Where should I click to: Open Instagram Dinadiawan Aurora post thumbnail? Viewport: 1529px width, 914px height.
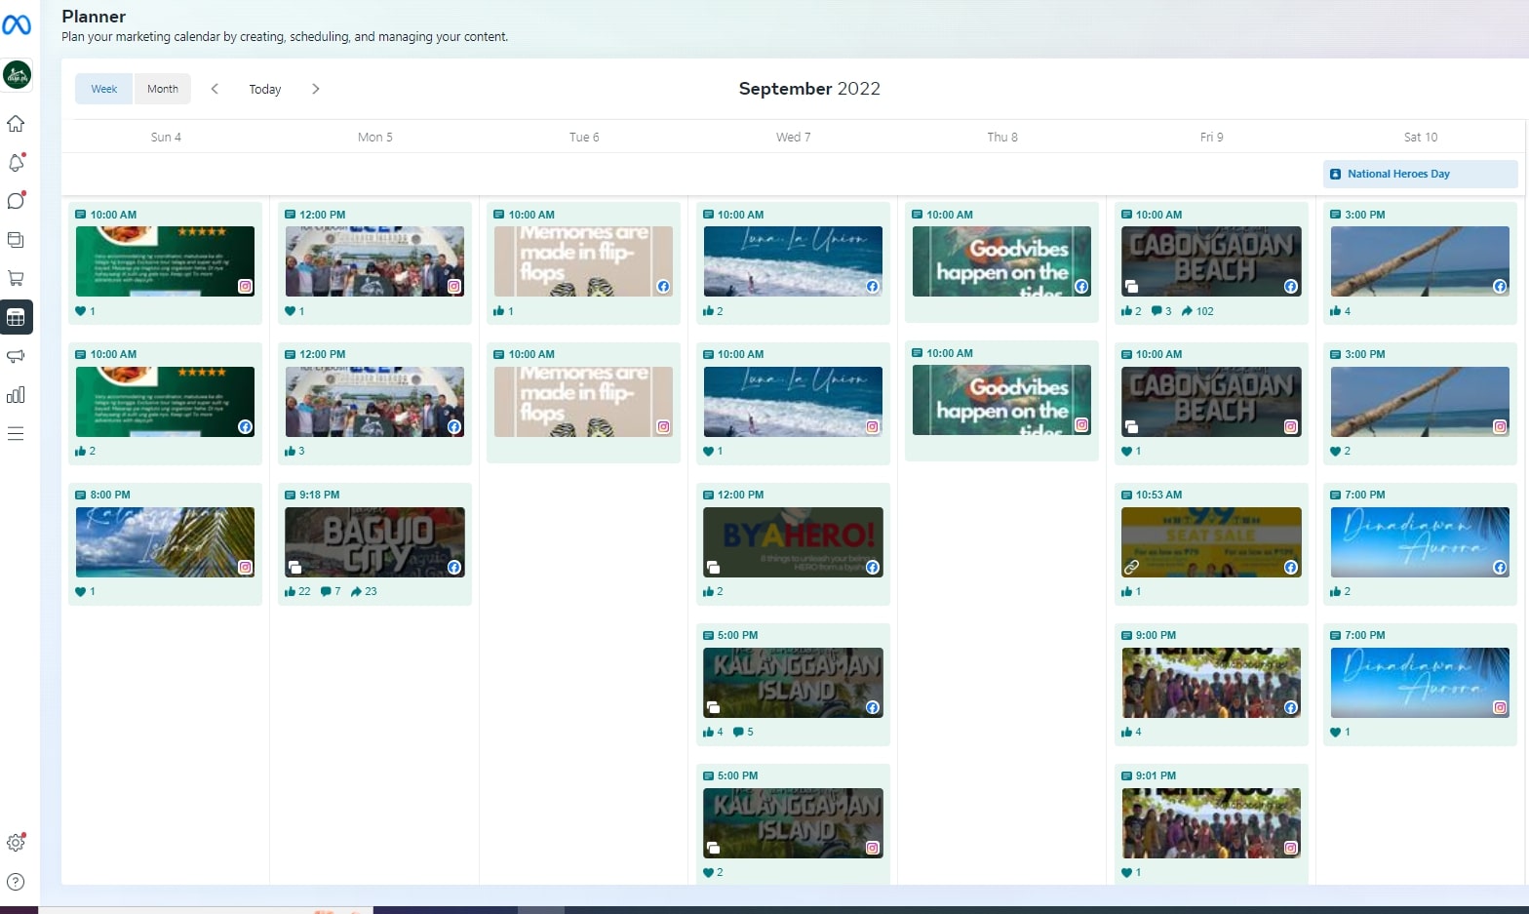pos(1420,683)
